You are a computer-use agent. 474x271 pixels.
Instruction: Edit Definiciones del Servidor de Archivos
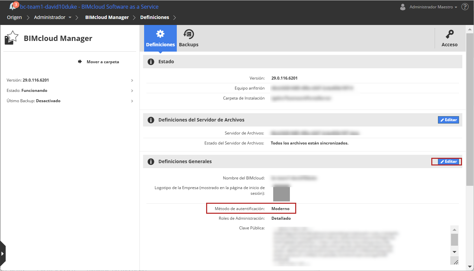pyautogui.click(x=448, y=120)
